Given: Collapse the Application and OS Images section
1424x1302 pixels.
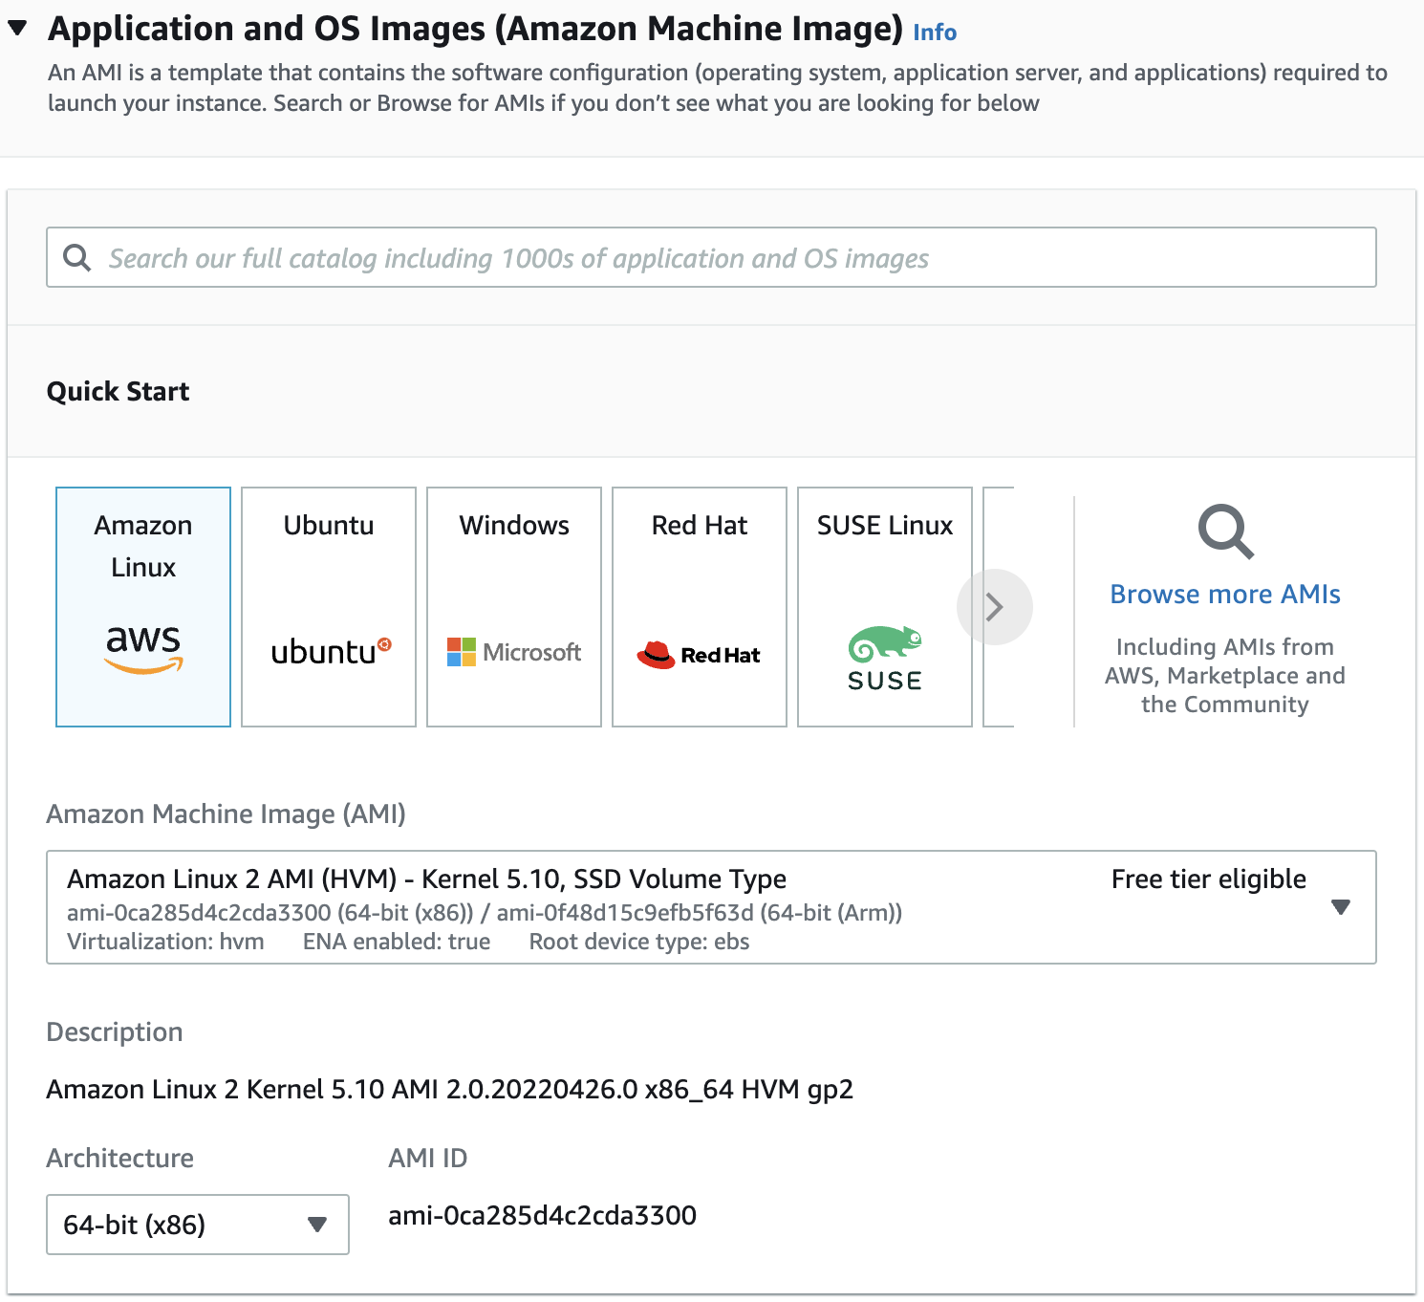Looking at the screenshot, I should tap(17, 29).
